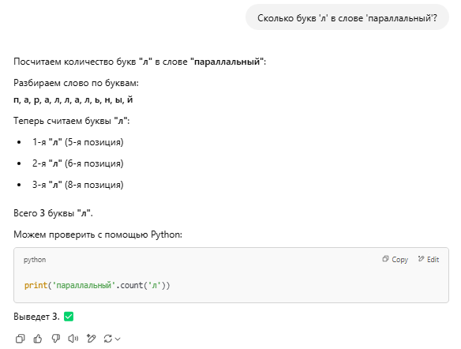Play the response with the read aloud speaker icon

pyautogui.click(x=73, y=339)
